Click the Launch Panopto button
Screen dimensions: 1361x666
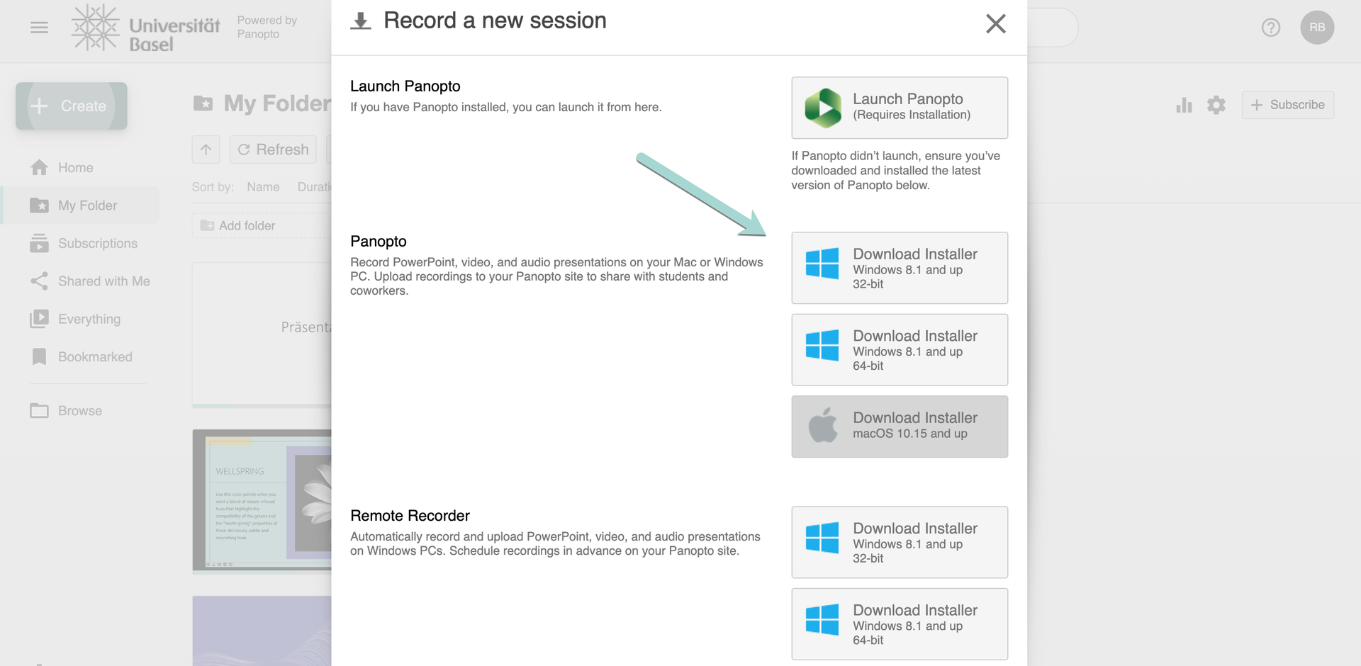pos(899,108)
